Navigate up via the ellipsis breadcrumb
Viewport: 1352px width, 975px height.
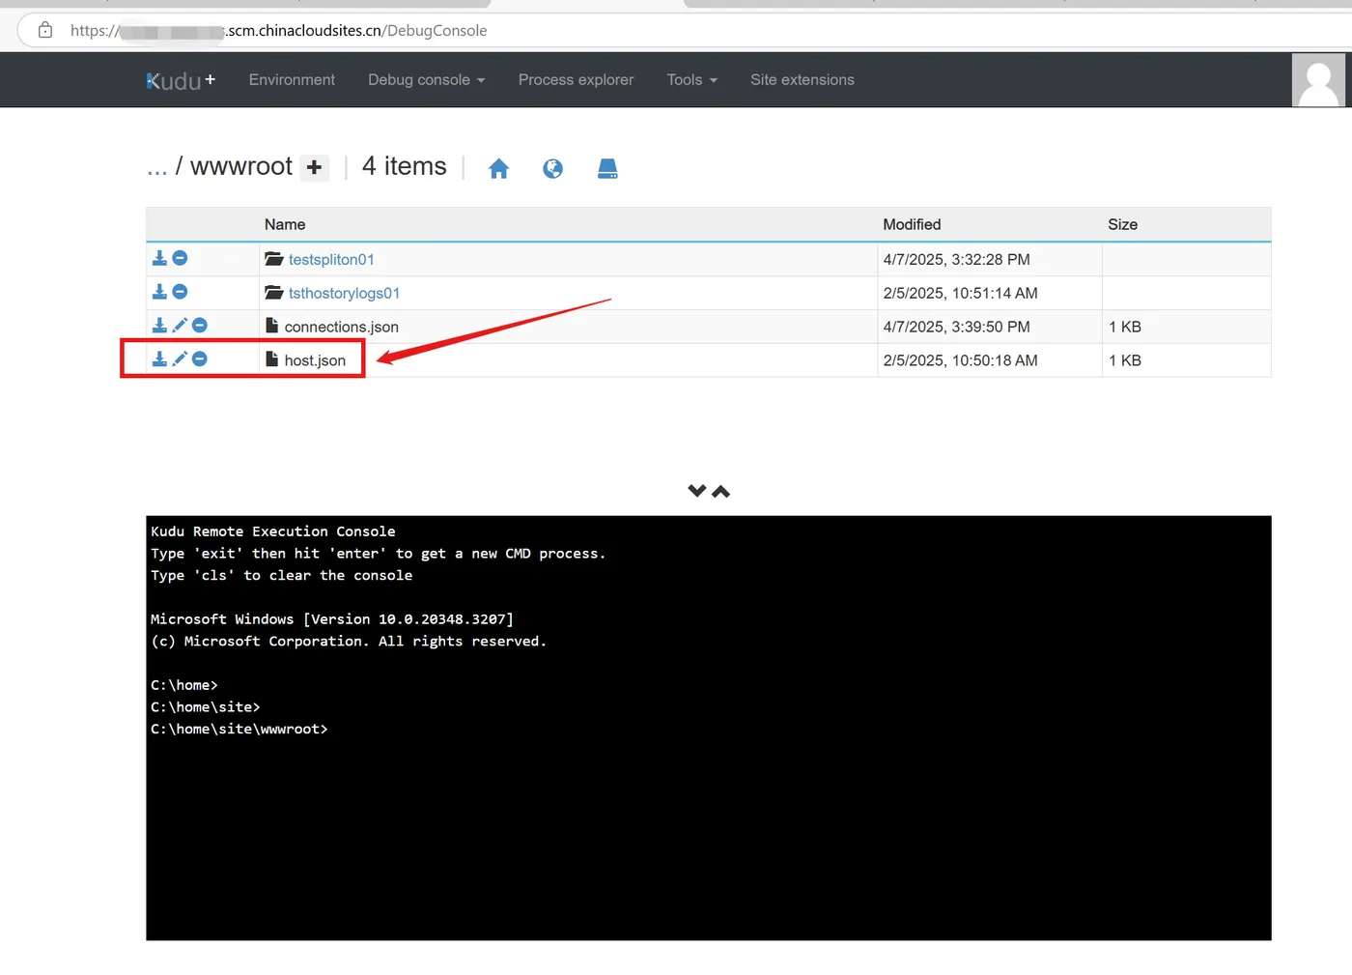click(156, 168)
